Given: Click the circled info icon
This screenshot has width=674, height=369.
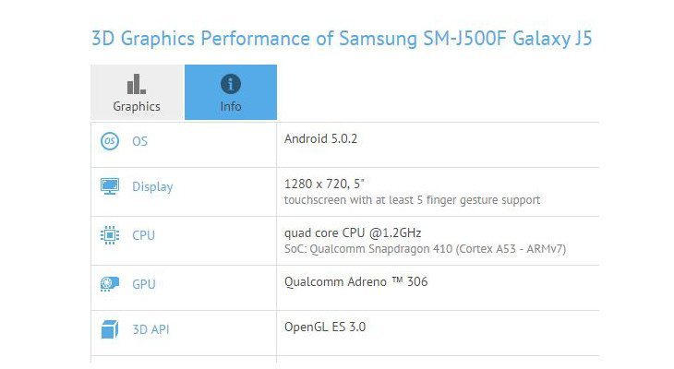Looking at the screenshot, I should pyautogui.click(x=231, y=84).
